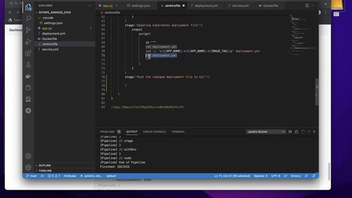Click the notifications bell in status bar

[x=313, y=176]
